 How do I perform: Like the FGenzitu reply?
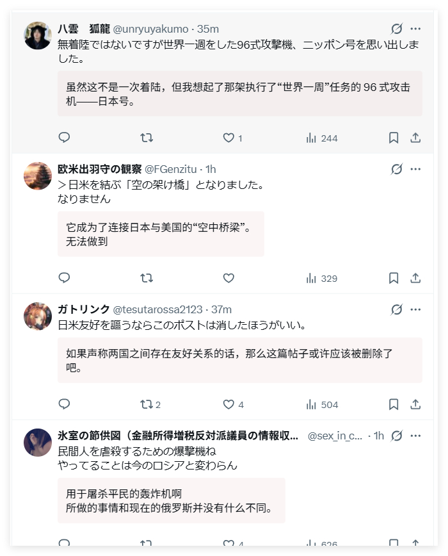point(228,278)
